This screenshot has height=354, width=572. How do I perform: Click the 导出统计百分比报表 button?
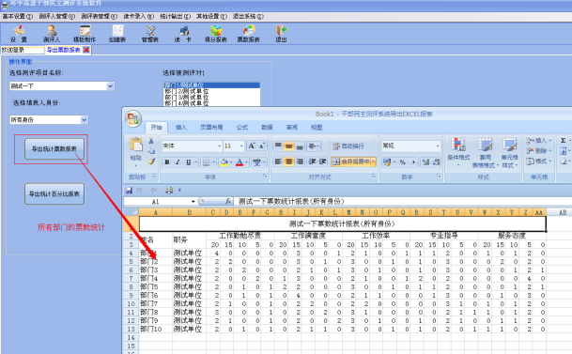[x=54, y=193]
